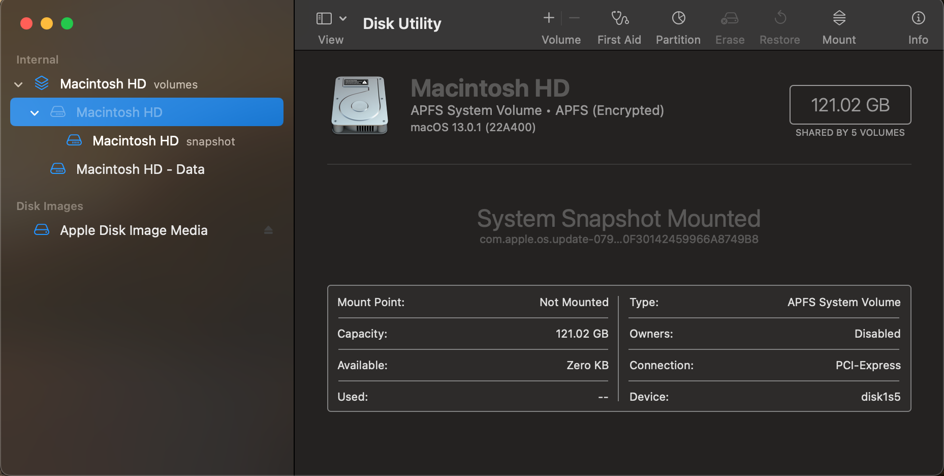Maximize the Disk Utility window

pos(67,23)
